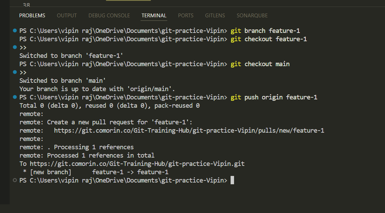Click the hollow decoration at the current prompt

[15, 180]
